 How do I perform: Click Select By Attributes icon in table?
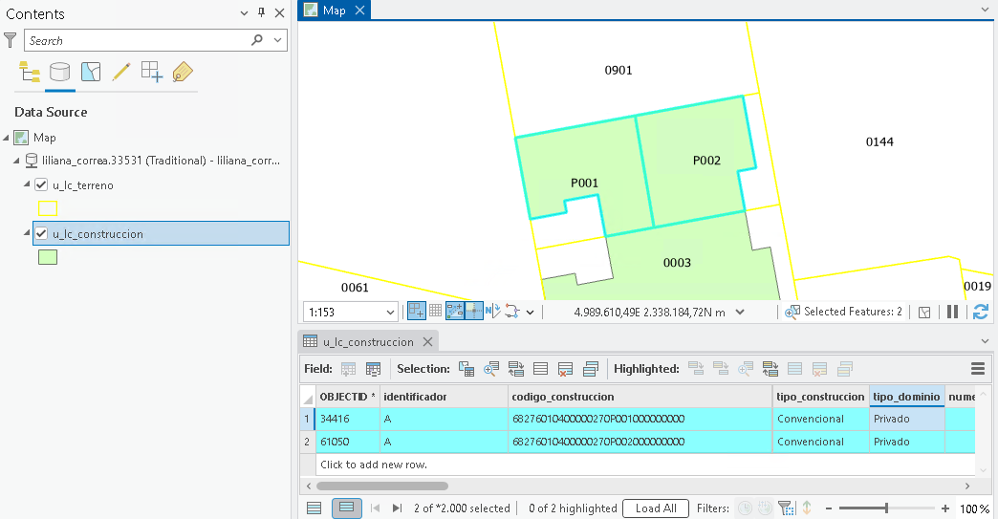coord(466,369)
